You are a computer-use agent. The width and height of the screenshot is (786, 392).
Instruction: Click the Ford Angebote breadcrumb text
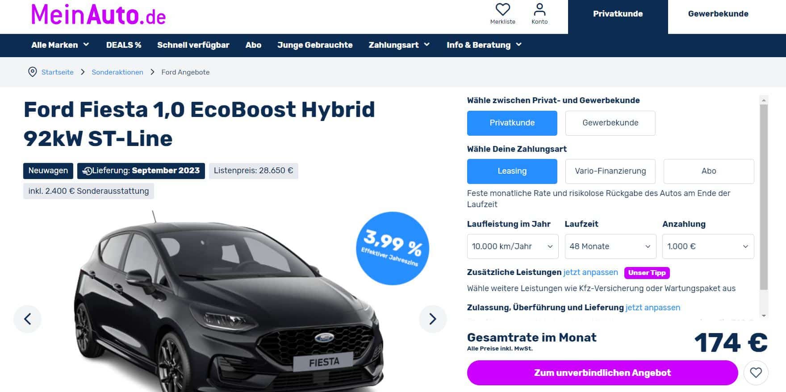click(185, 72)
